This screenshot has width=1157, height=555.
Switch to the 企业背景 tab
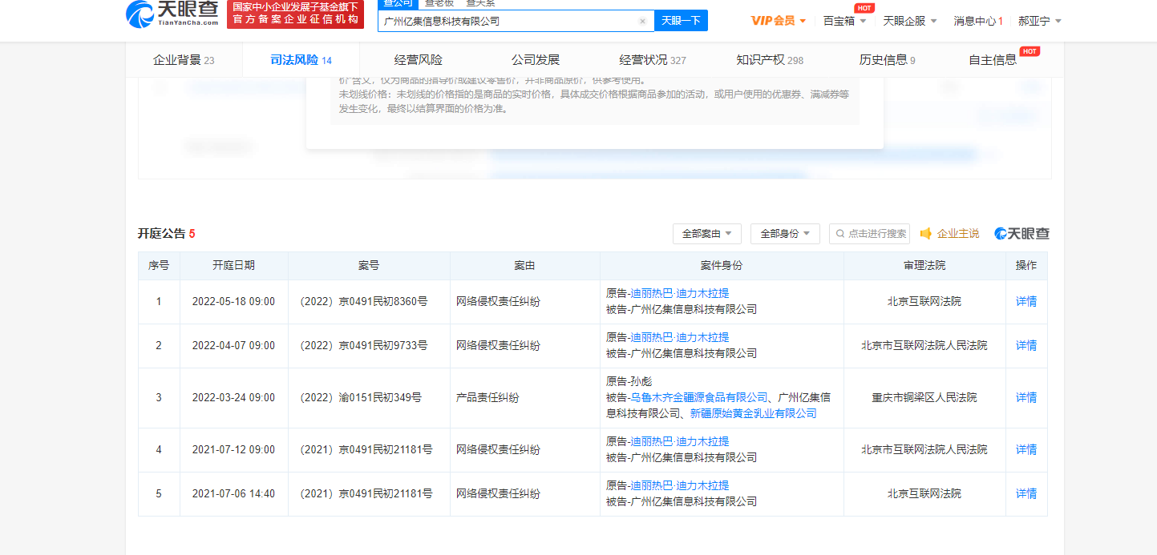184,60
